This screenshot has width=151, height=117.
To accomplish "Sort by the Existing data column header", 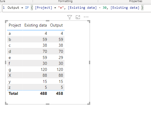I will [x=36, y=25].
